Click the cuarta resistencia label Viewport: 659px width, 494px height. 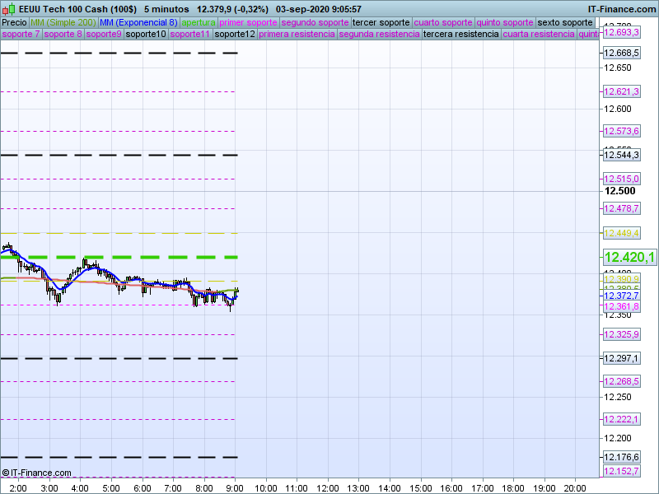[x=539, y=35]
